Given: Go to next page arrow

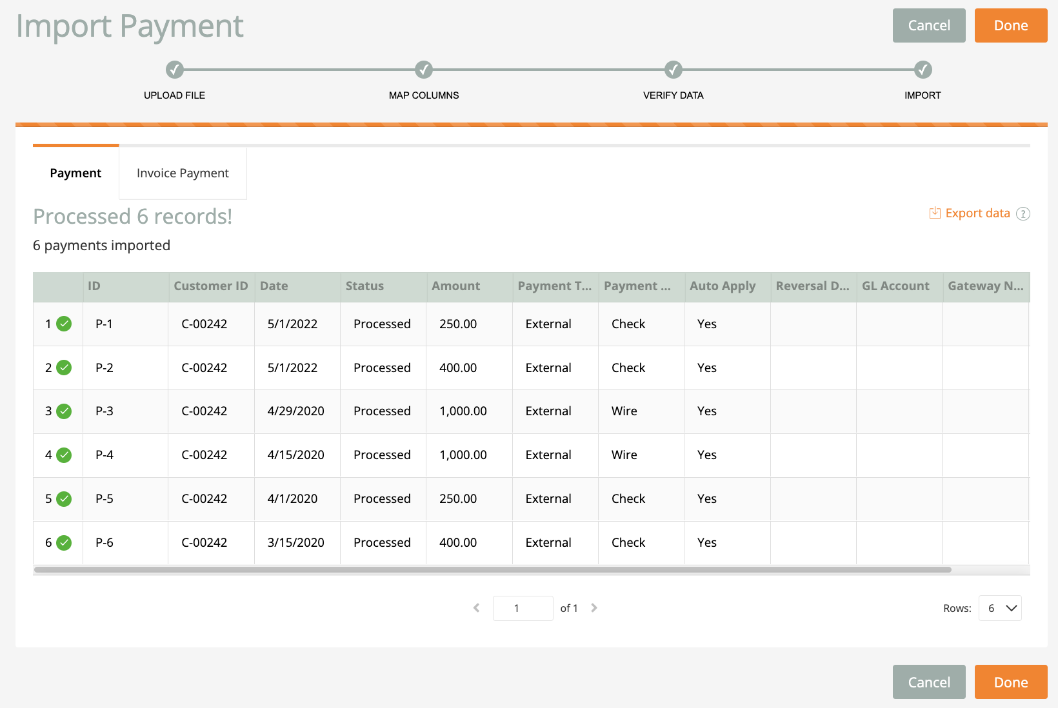Looking at the screenshot, I should pos(594,608).
